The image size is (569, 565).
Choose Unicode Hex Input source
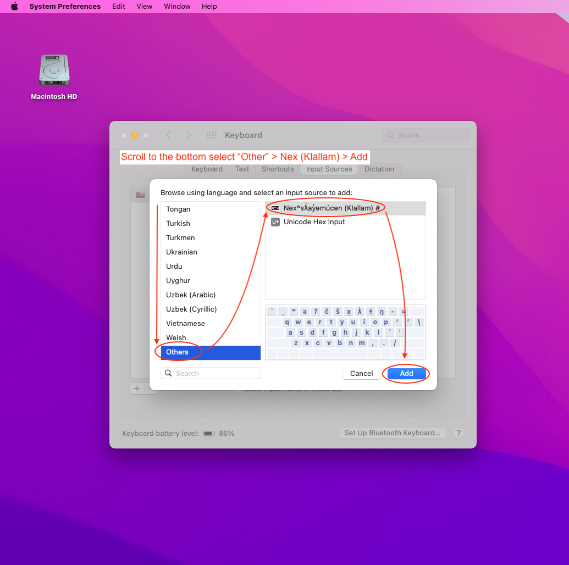coord(345,221)
